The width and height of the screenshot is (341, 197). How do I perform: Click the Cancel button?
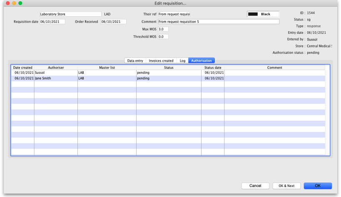click(x=255, y=186)
